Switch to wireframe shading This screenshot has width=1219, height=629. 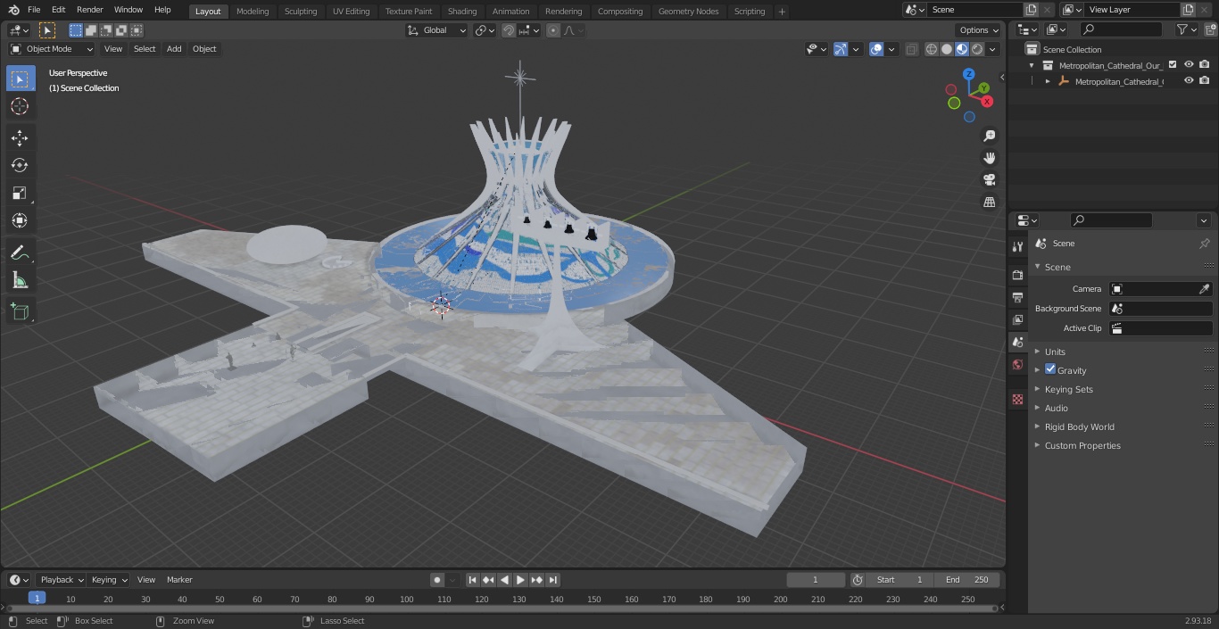(x=932, y=49)
